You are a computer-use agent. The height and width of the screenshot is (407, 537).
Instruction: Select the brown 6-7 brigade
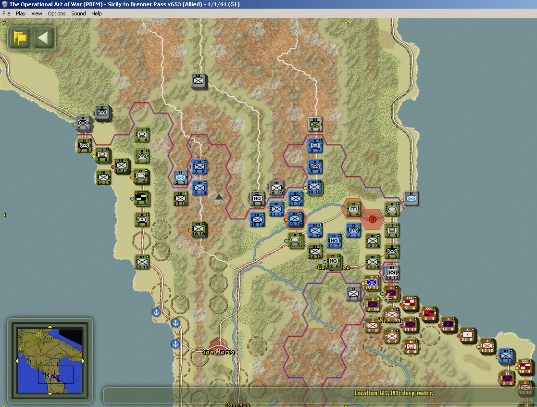(392, 337)
